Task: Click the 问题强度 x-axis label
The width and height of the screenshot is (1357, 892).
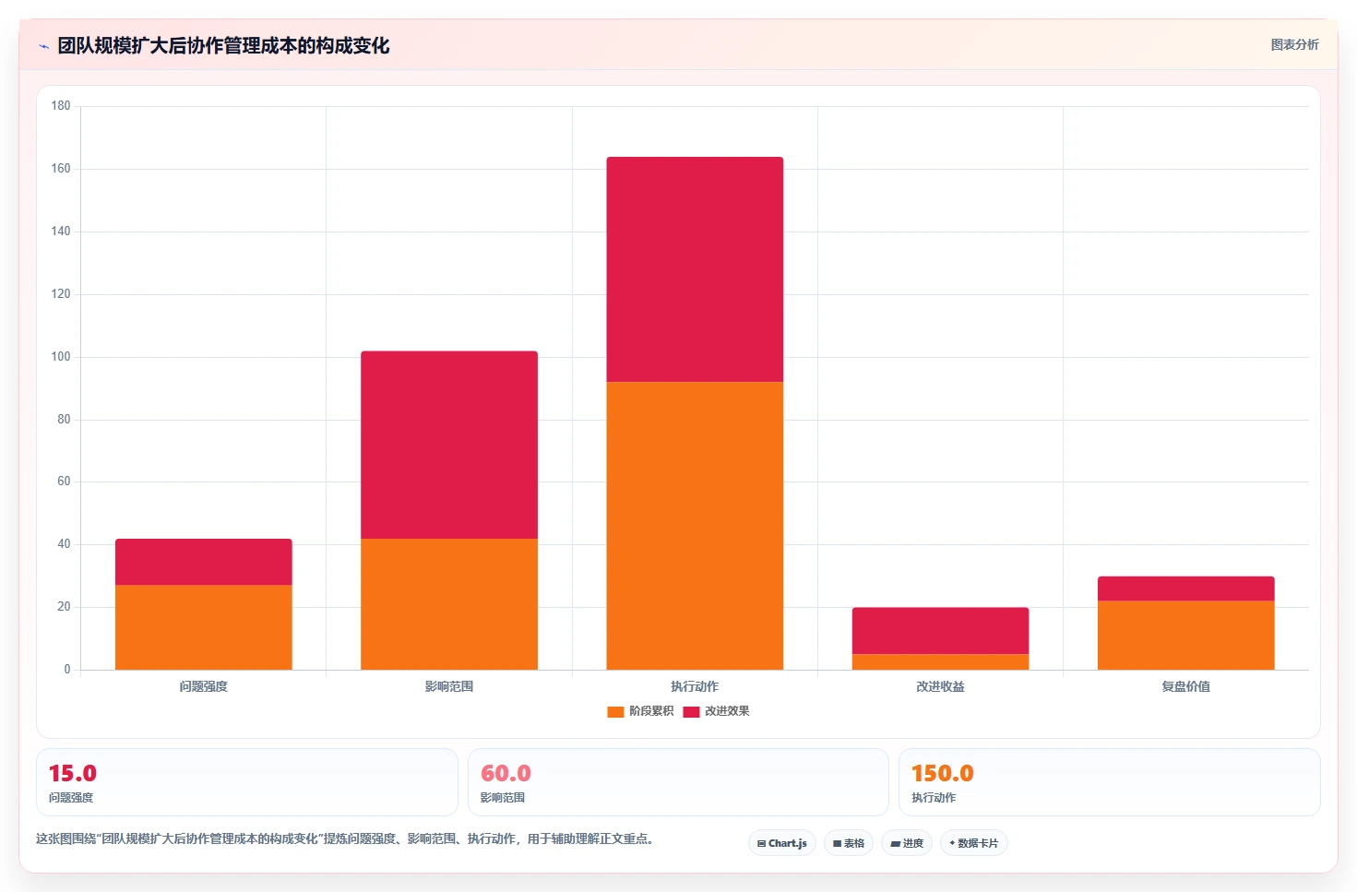Action: 204,686
